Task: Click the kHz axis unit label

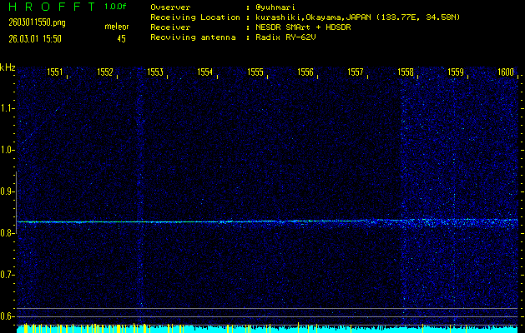Action: tap(8, 67)
